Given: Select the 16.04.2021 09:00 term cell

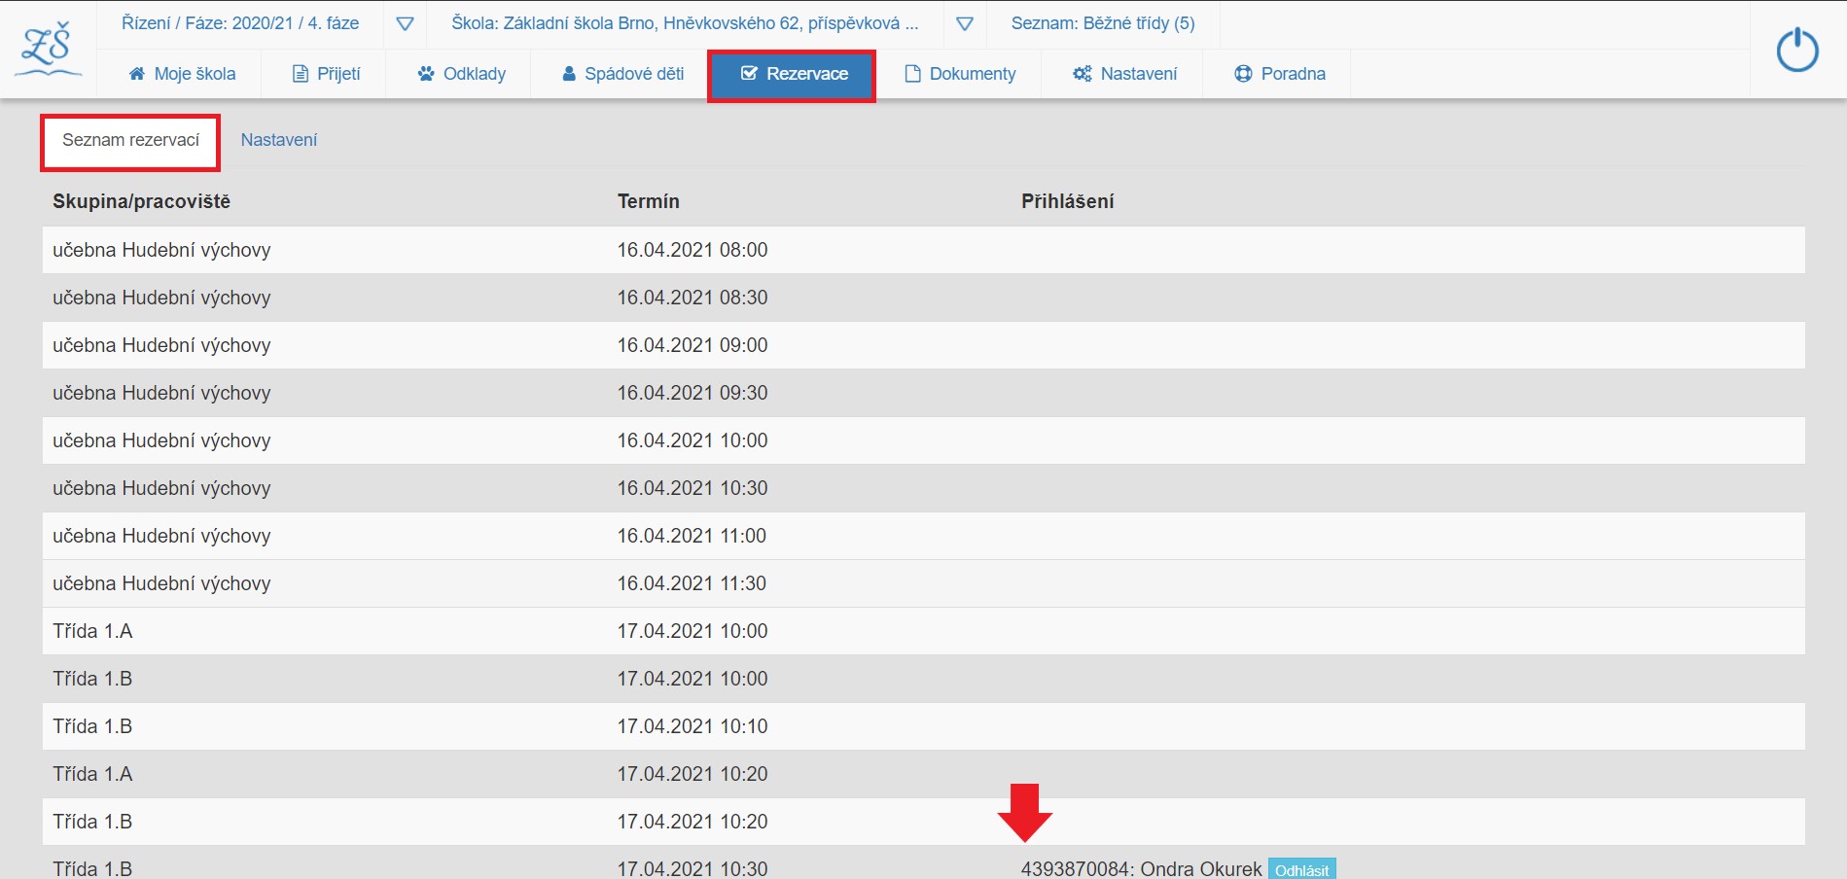Looking at the screenshot, I should (x=693, y=345).
